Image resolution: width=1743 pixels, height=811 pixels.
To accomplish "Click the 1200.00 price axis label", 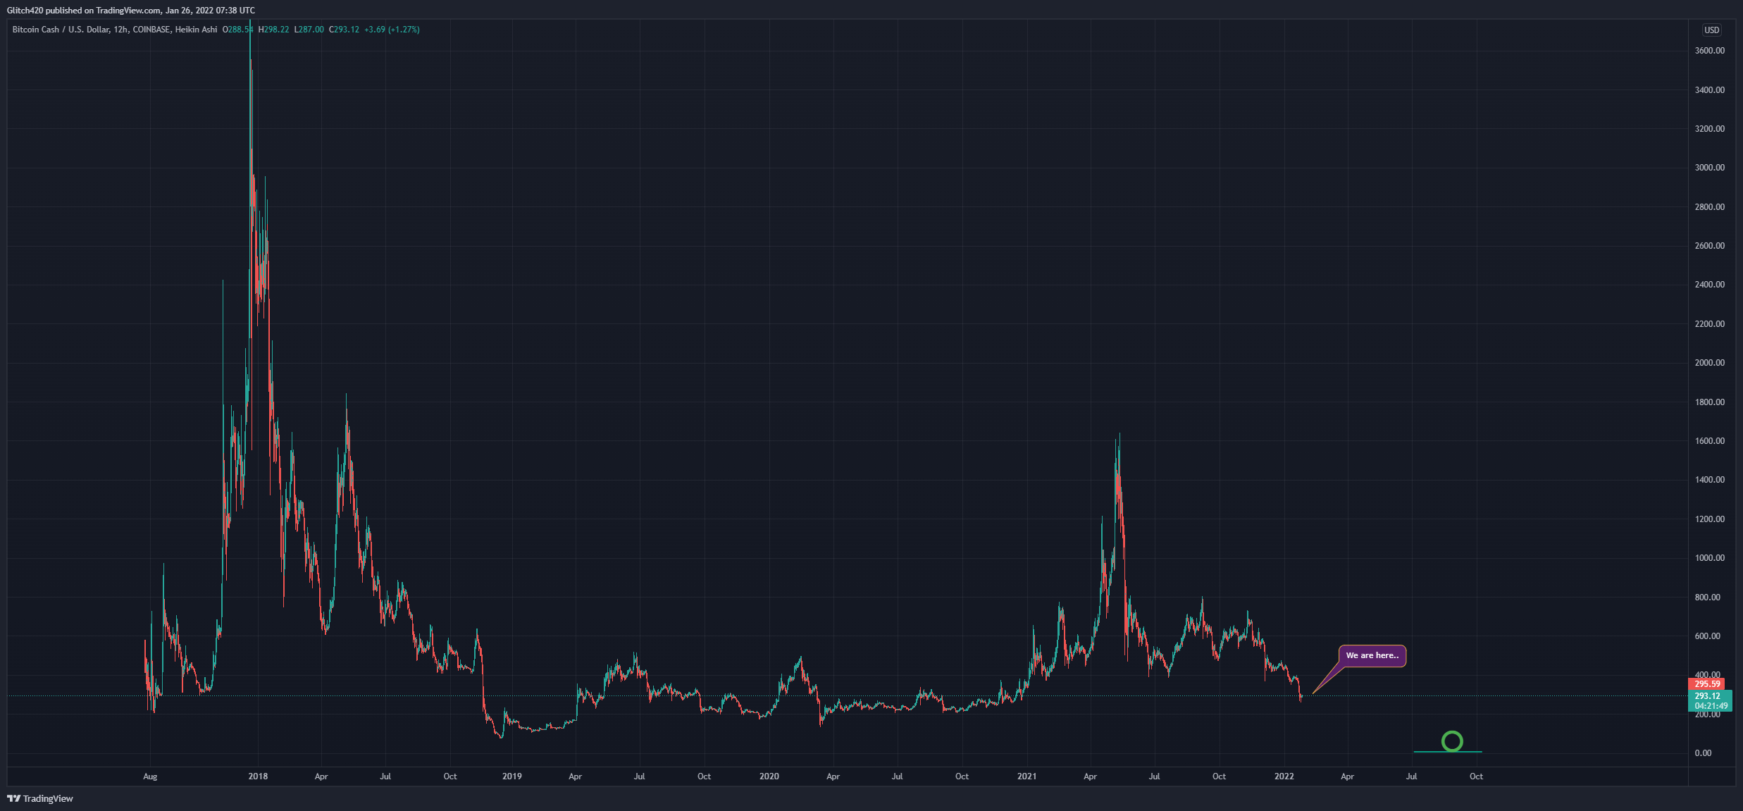I will coord(1710,519).
